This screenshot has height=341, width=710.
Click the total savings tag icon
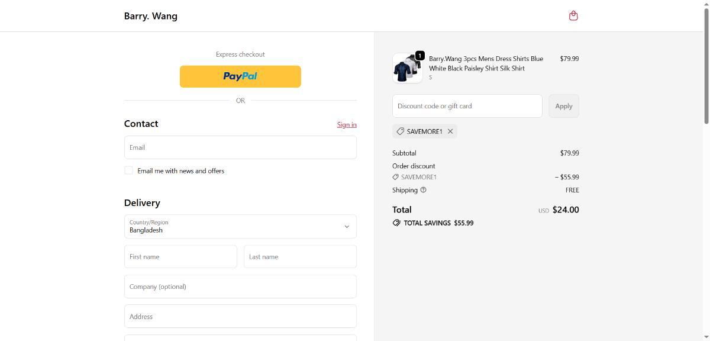point(396,223)
